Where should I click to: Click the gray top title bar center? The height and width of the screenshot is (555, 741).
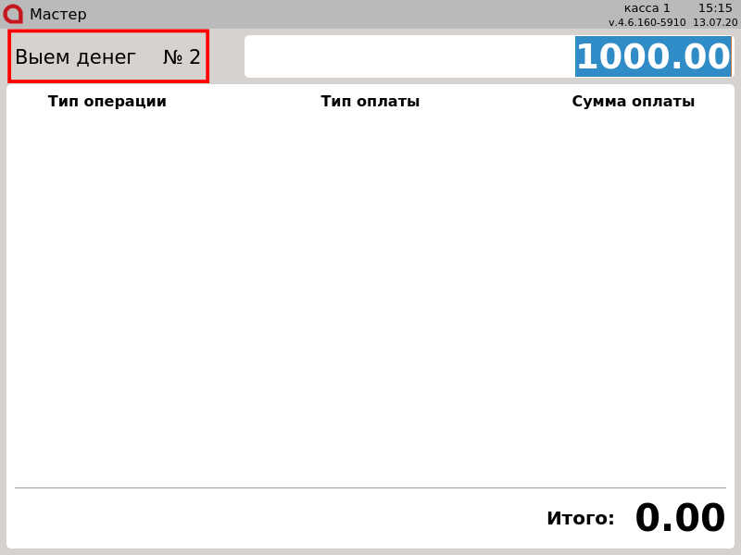point(370,14)
